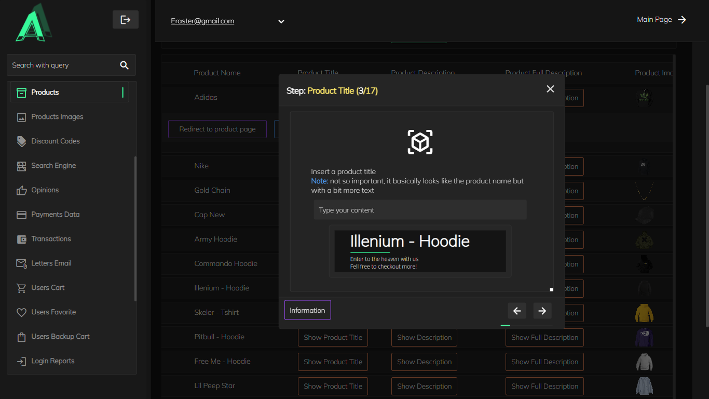Click the search magnifier icon
Screen dimensions: 709x399
coord(124,65)
